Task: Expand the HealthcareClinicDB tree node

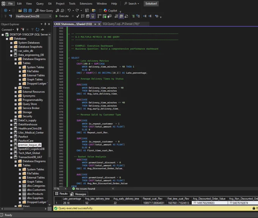Action: (x=11, y=129)
